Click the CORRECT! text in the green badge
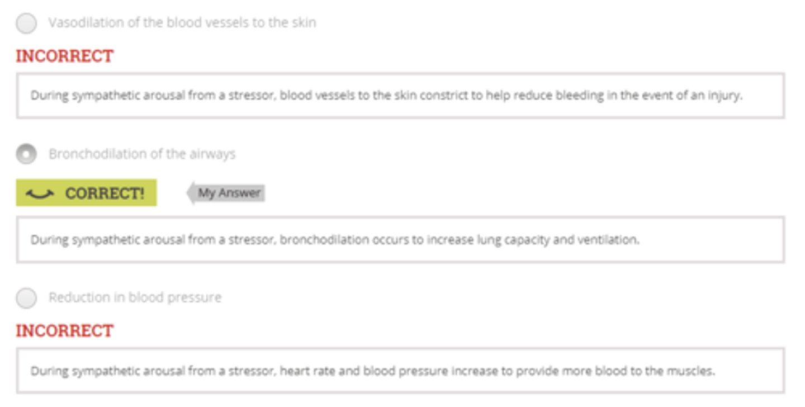Viewport: 805px width, 407px height. coord(105,193)
